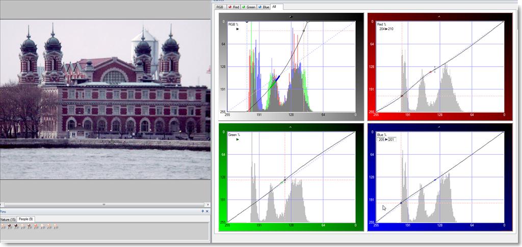Switch to the Blue channel tab
This screenshot has height=247, width=522.
[x=264, y=7]
